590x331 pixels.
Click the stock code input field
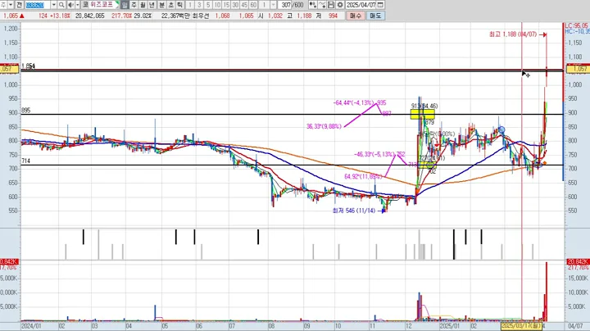click(38, 5)
